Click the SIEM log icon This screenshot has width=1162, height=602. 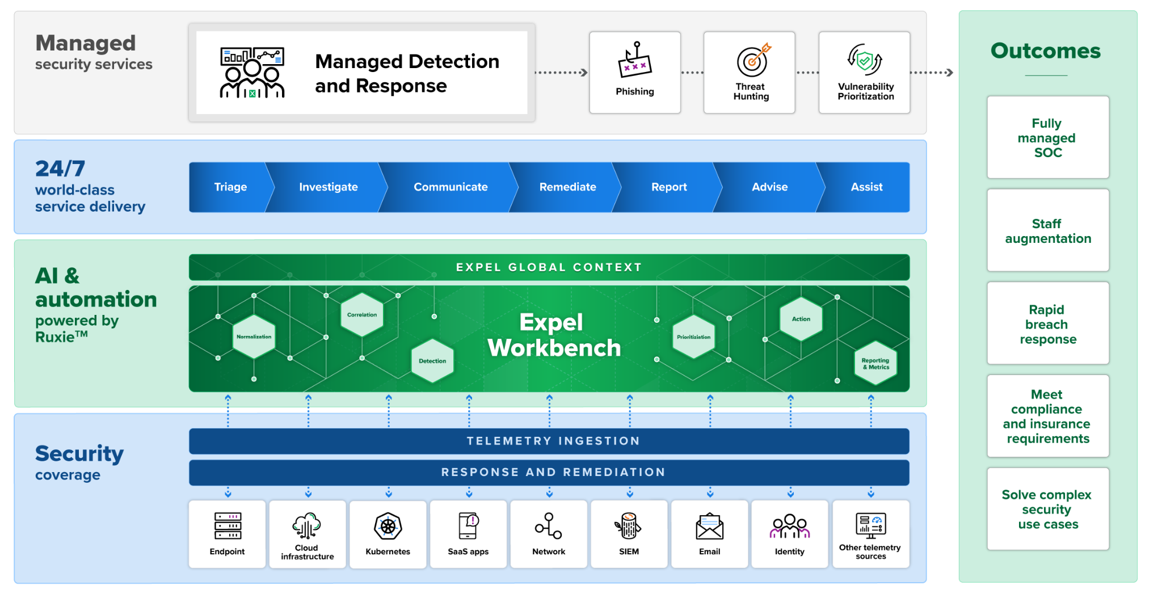coord(629,525)
